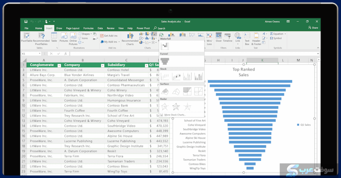Select the 3-D Surface chart
This screenshot has height=178, width=341.
pyautogui.click(x=165, y=91)
